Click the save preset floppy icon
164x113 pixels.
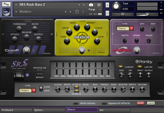pyautogui.click(x=77, y=12)
